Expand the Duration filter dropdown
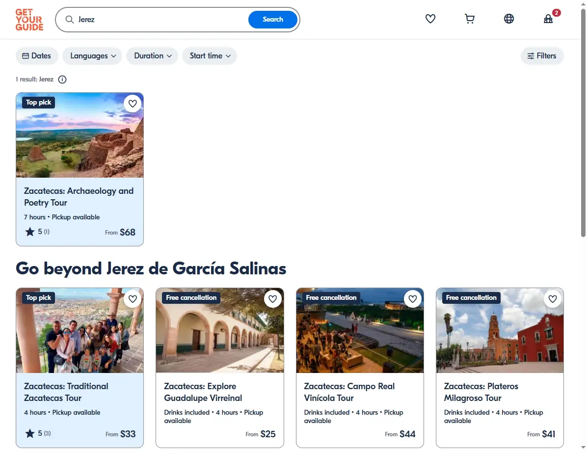Image resolution: width=587 pixels, height=452 pixels. [x=152, y=56]
